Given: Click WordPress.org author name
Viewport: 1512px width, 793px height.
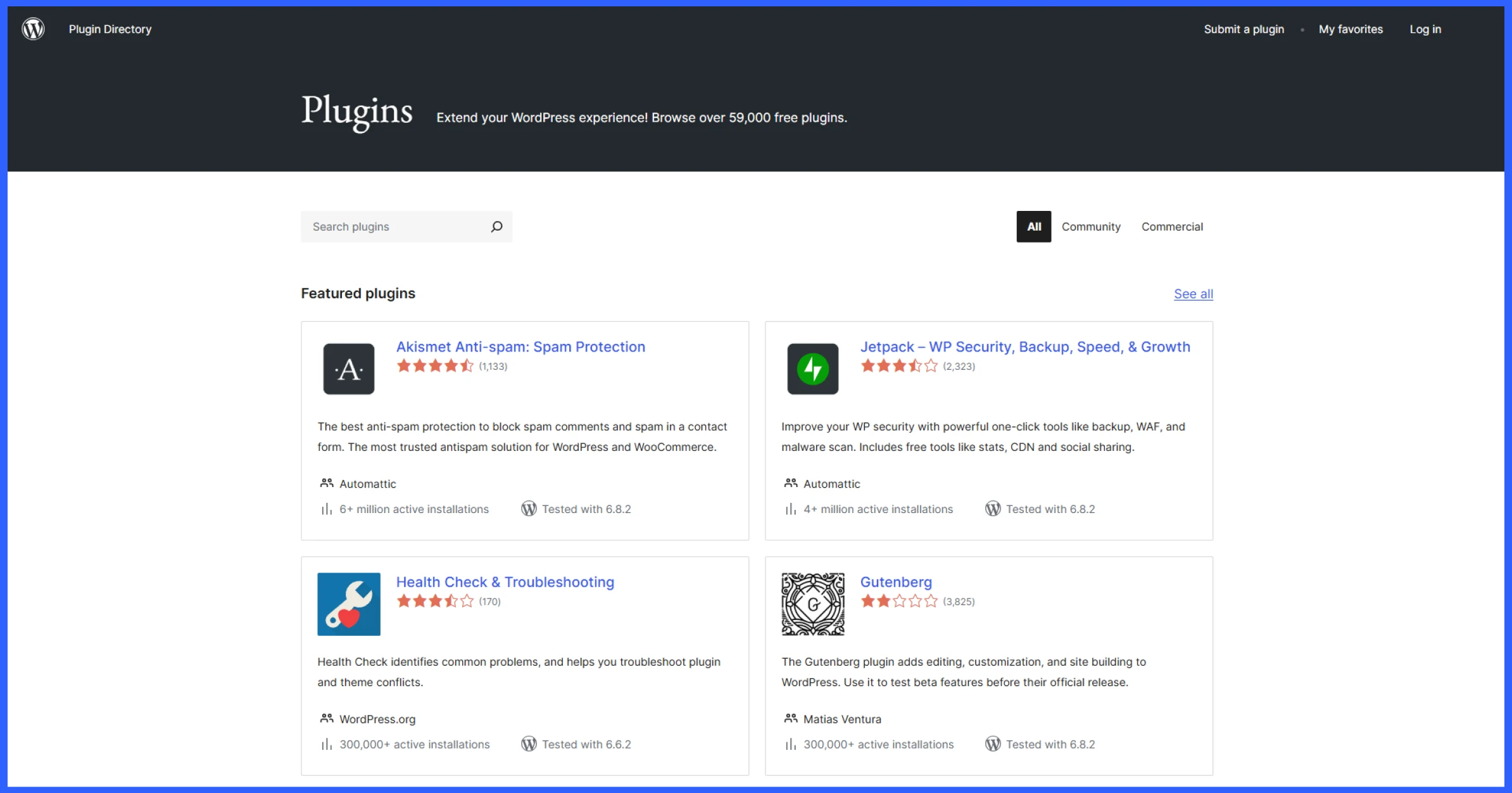Looking at the screenshot, I should 377,720.
